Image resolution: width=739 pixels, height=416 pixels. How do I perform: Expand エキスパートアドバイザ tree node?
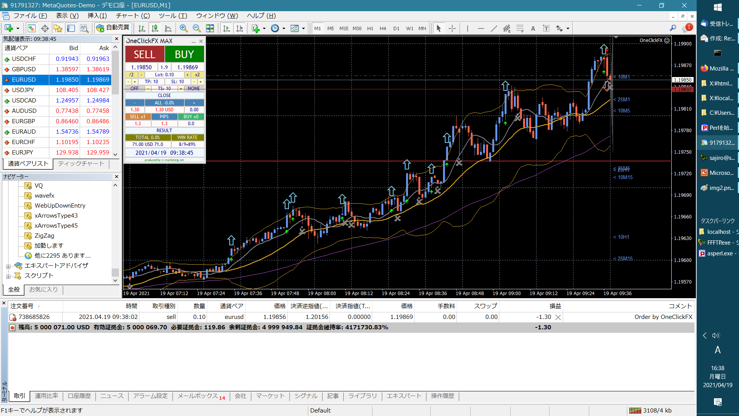(8, 266)
